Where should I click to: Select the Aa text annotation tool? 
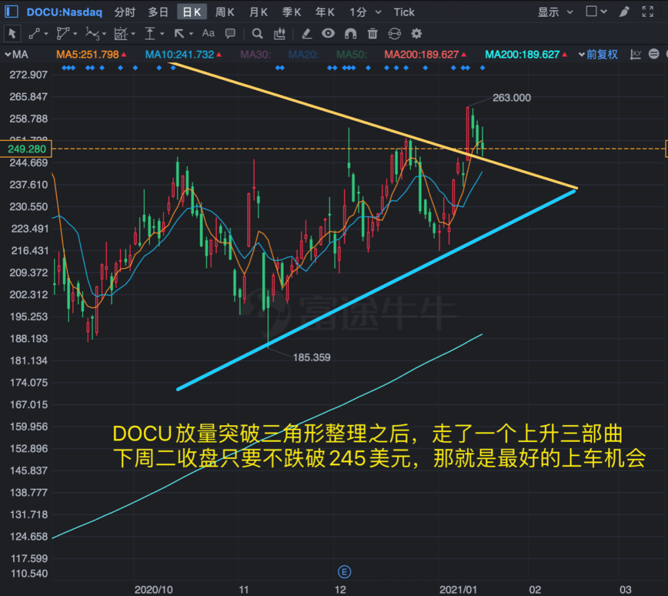click(x=208, y=33)
